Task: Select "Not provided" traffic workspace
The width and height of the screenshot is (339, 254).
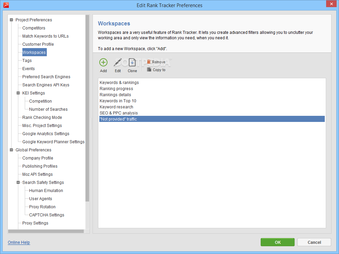Action: [212, 119]
